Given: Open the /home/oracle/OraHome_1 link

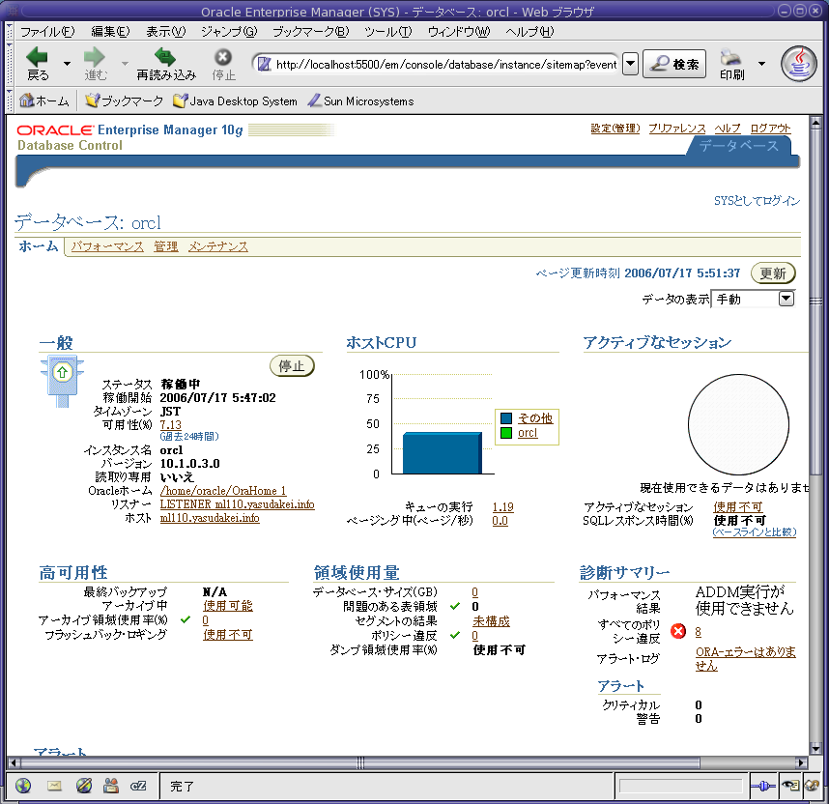Looking at the screenshot, I should (223, 491).
